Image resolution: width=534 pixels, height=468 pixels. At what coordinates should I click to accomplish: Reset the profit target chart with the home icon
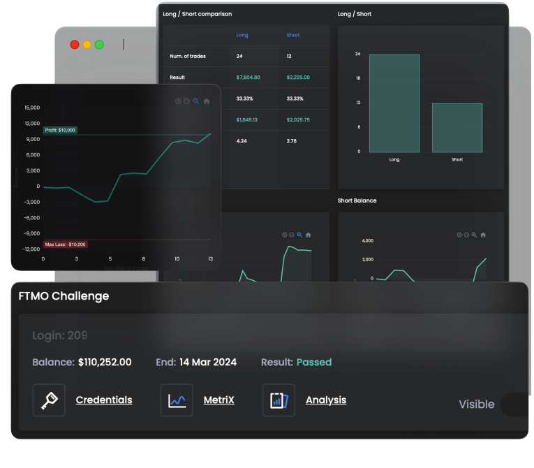[207, 101]
